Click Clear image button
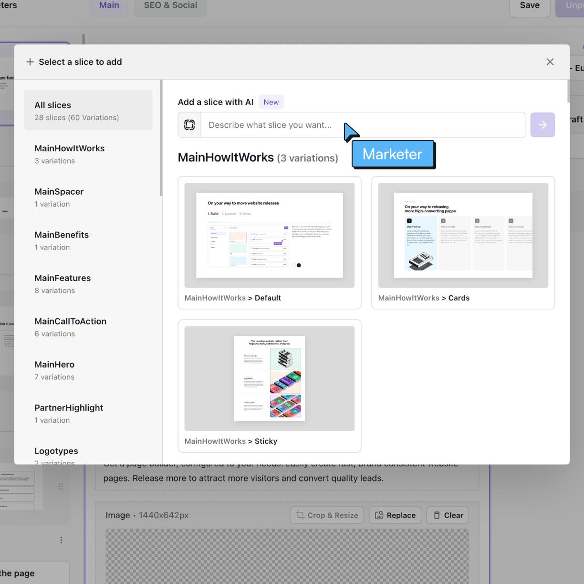 pyautogui.click(x=448, y=515)
